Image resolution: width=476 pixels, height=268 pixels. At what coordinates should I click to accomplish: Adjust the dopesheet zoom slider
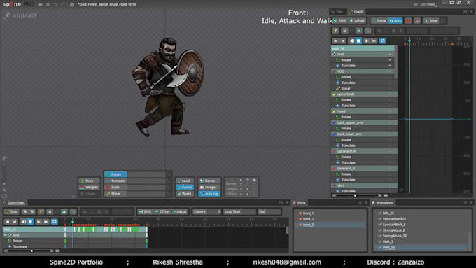(x=31, y=251)
